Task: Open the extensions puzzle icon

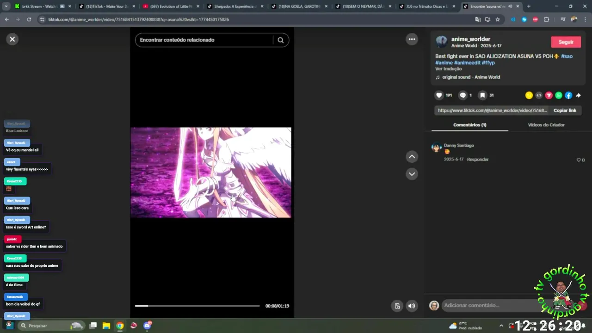Action: tap(547, 19)
